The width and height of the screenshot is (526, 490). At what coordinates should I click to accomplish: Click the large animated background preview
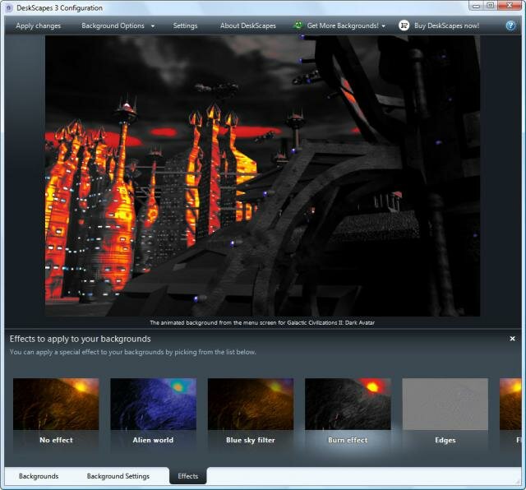tap(262, 175)
